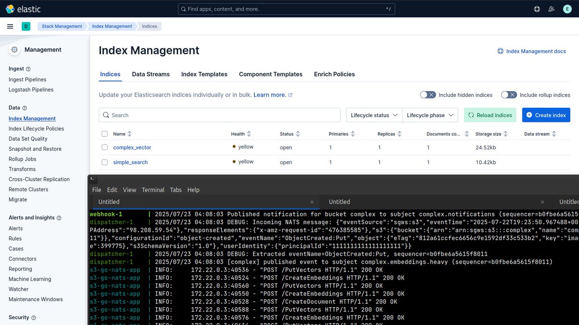
Task: Toggle Include rollup indices switch
Action: [x=509, y=95]
